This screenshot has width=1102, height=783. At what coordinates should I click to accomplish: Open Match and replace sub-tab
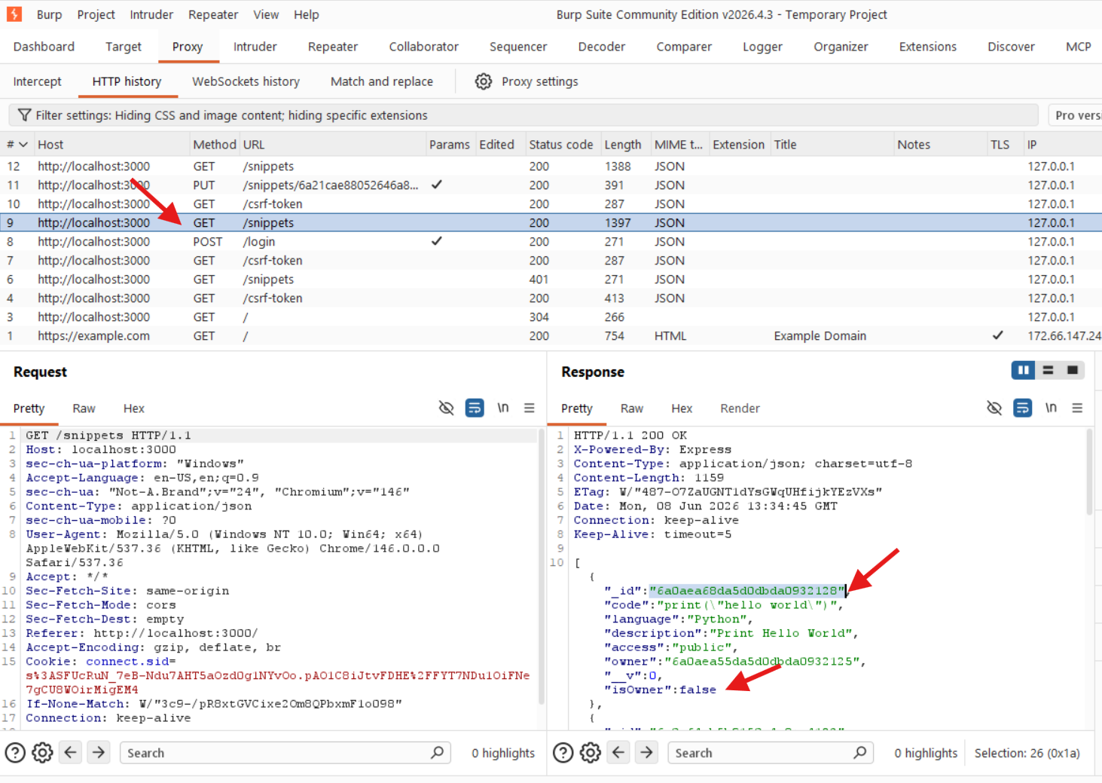point(382,81)
